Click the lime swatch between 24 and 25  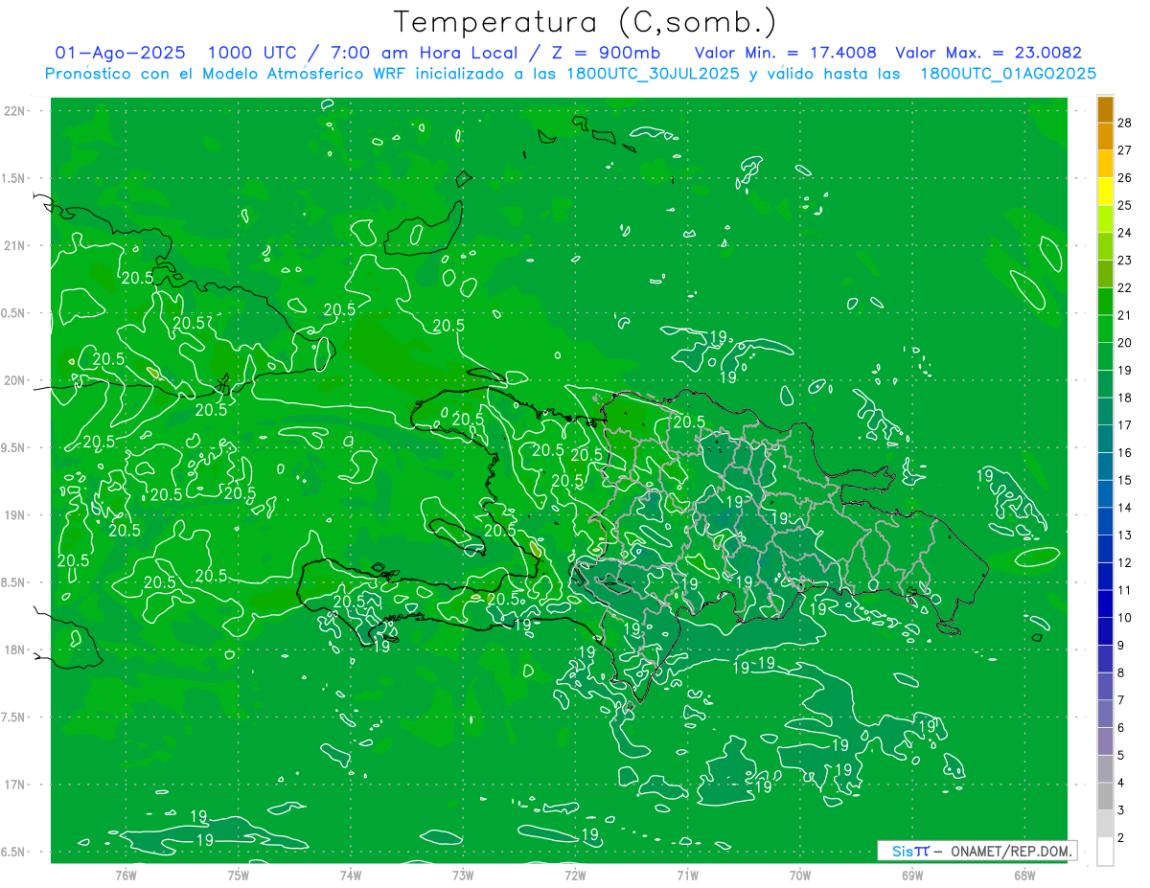tap(1105, 219)
